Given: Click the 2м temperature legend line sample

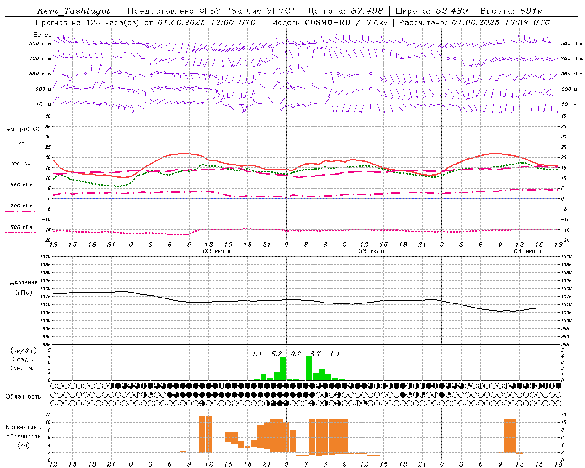Looking at the screenshot, I should pyautogui.click(x=21, y=148).
